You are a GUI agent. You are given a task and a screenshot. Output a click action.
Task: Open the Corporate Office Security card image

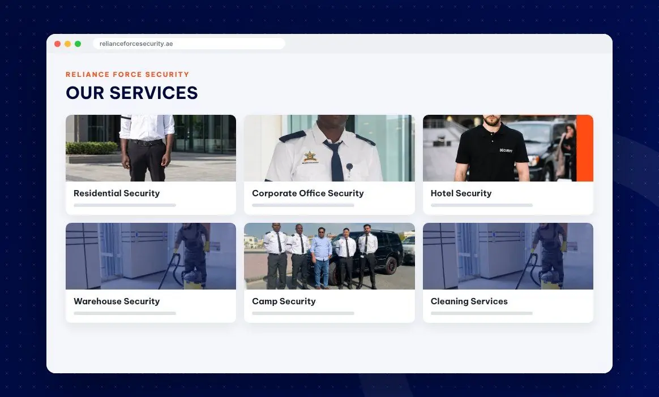click(x=329, y=148)
